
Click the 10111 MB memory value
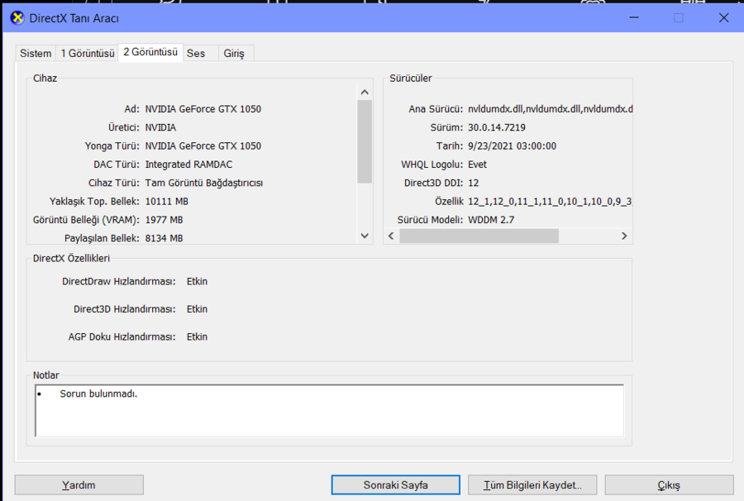pyautogui.click(x=166, y=201)
